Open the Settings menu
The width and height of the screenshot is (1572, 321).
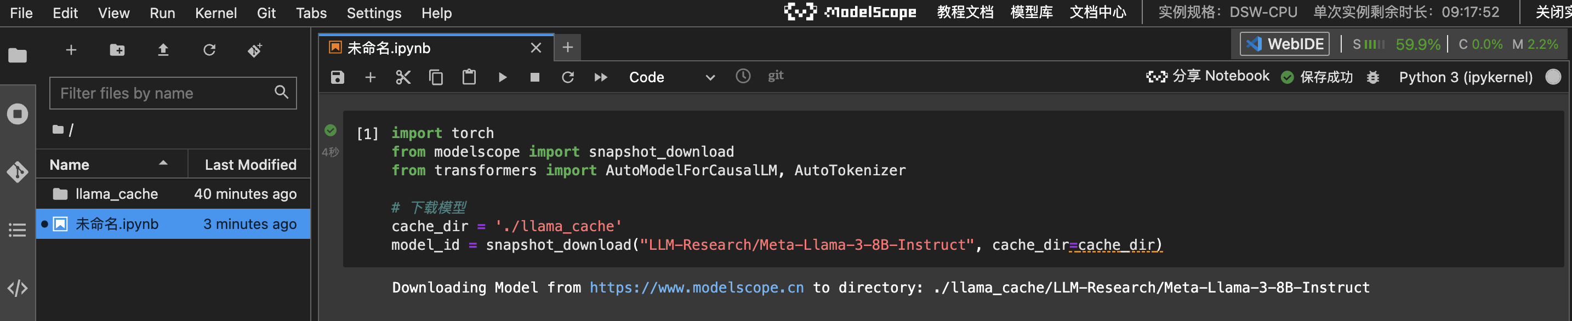373,13
